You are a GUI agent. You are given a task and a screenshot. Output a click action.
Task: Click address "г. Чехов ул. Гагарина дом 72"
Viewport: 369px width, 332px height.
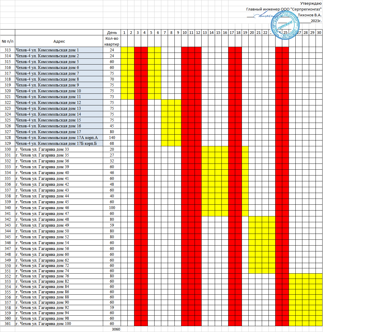[59, 265]
